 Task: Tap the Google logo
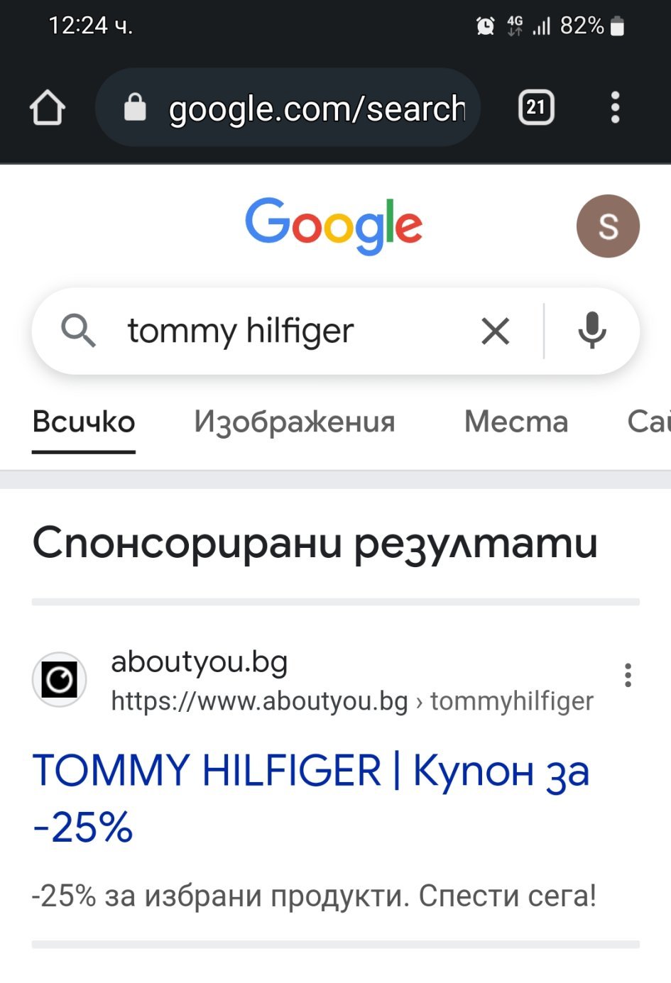(x=334, y=226)
